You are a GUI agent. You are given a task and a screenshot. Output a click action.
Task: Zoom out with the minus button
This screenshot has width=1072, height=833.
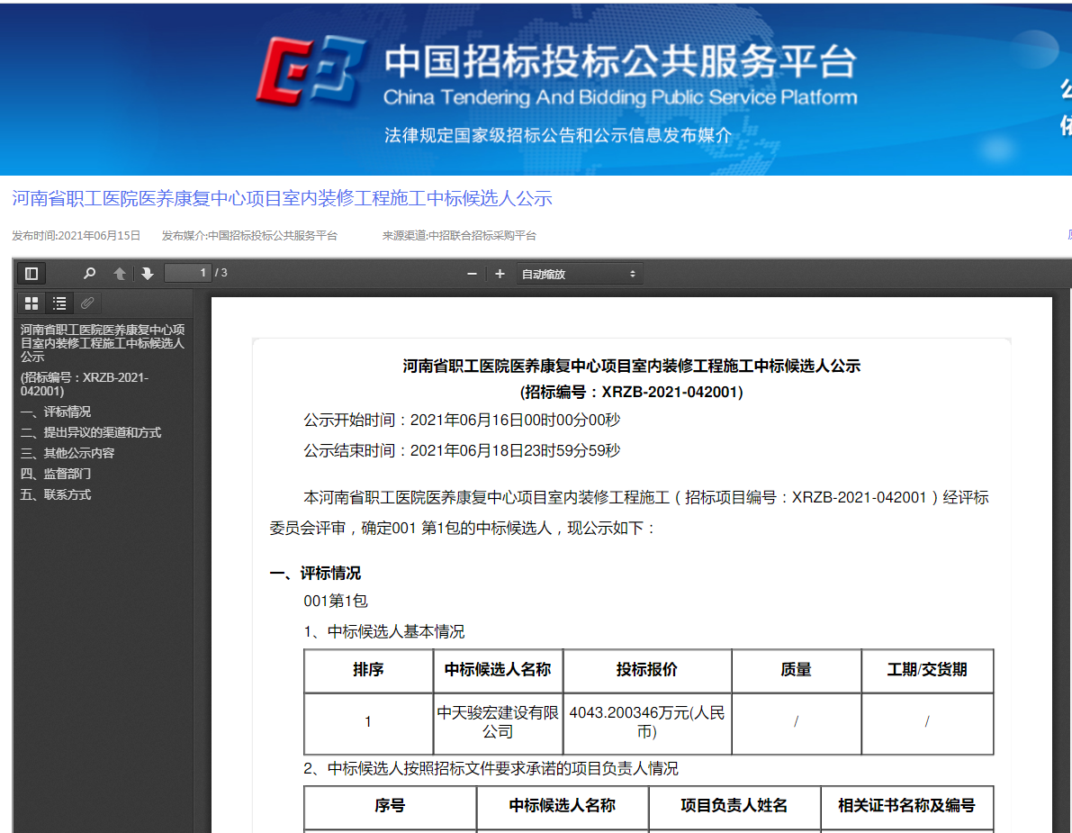point(472,274)
